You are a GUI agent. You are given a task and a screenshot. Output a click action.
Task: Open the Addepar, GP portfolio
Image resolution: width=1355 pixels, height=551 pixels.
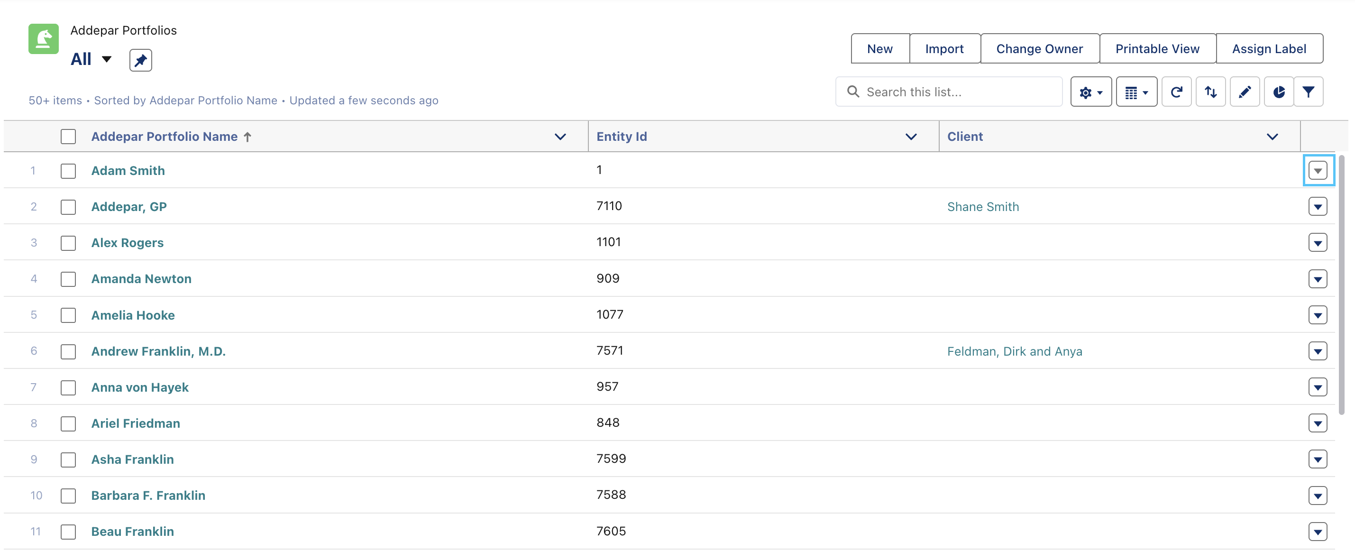pyautogui.click(x=129, y=207)
